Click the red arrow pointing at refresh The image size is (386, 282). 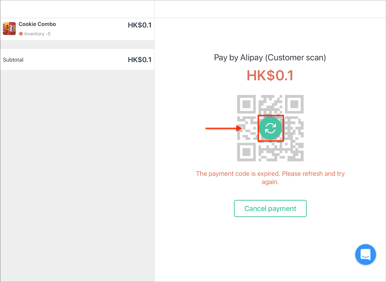pyautogui.click(x=224, y=128)
